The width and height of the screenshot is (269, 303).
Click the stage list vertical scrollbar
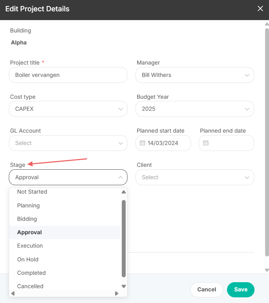tap(124, 239)
